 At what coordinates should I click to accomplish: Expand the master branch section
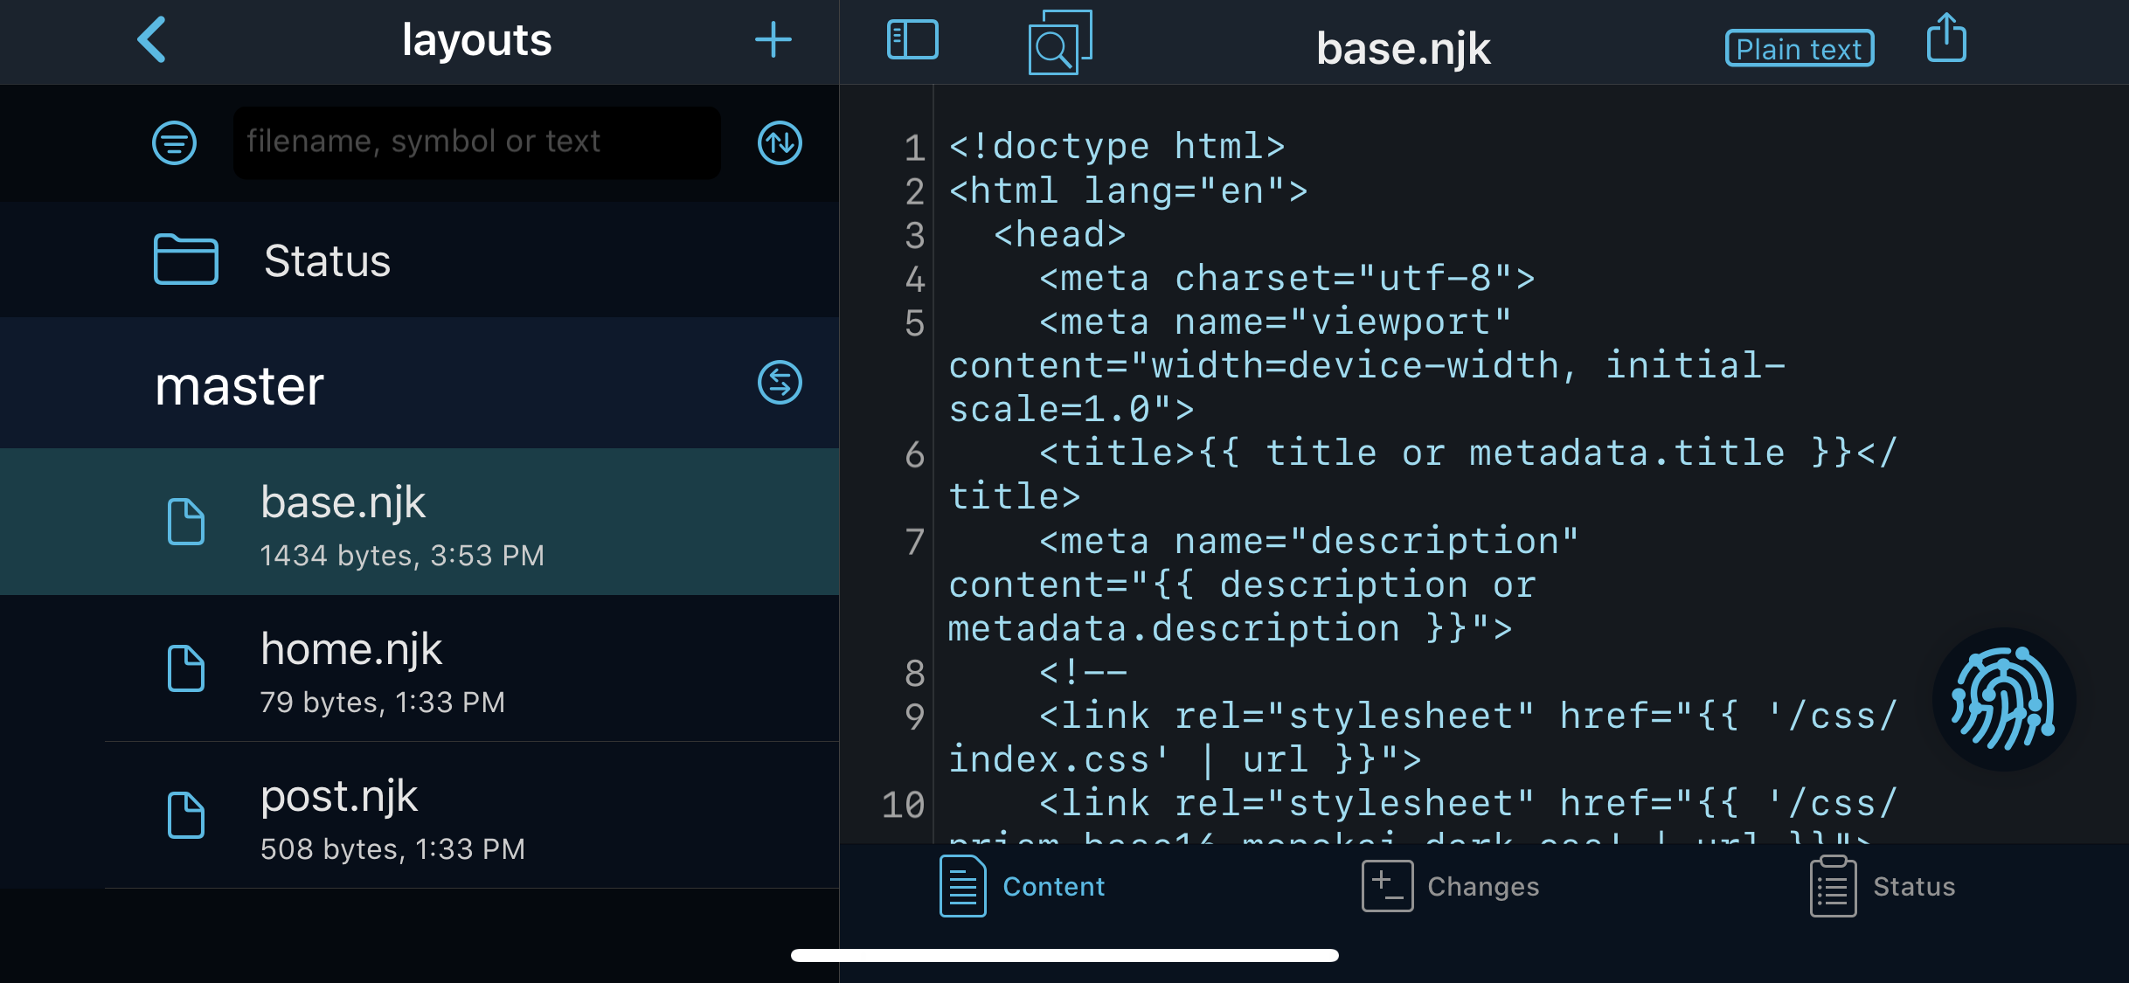coord(238,385)
